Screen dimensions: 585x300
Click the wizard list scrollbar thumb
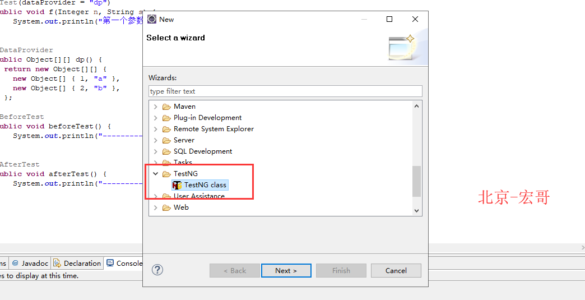pyautogui.click(x=417, y=181)
